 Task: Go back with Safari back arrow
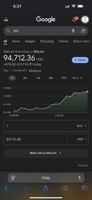[x=6, y=188]
